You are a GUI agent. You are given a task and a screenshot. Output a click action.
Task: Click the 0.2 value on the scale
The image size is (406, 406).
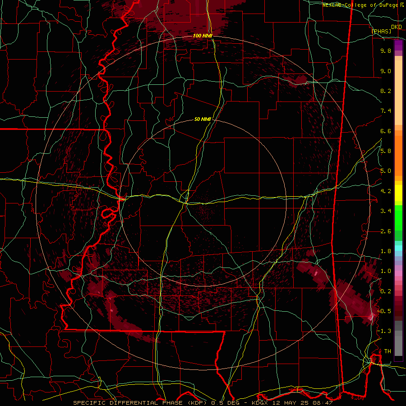point(386,291)
